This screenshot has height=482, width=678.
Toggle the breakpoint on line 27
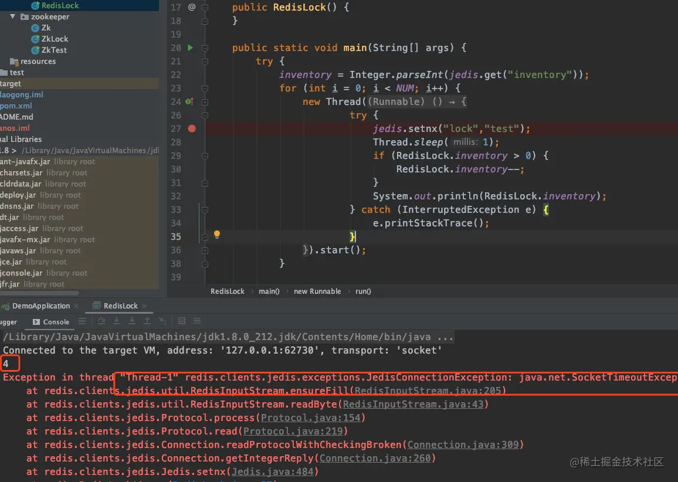coord(192,128)
